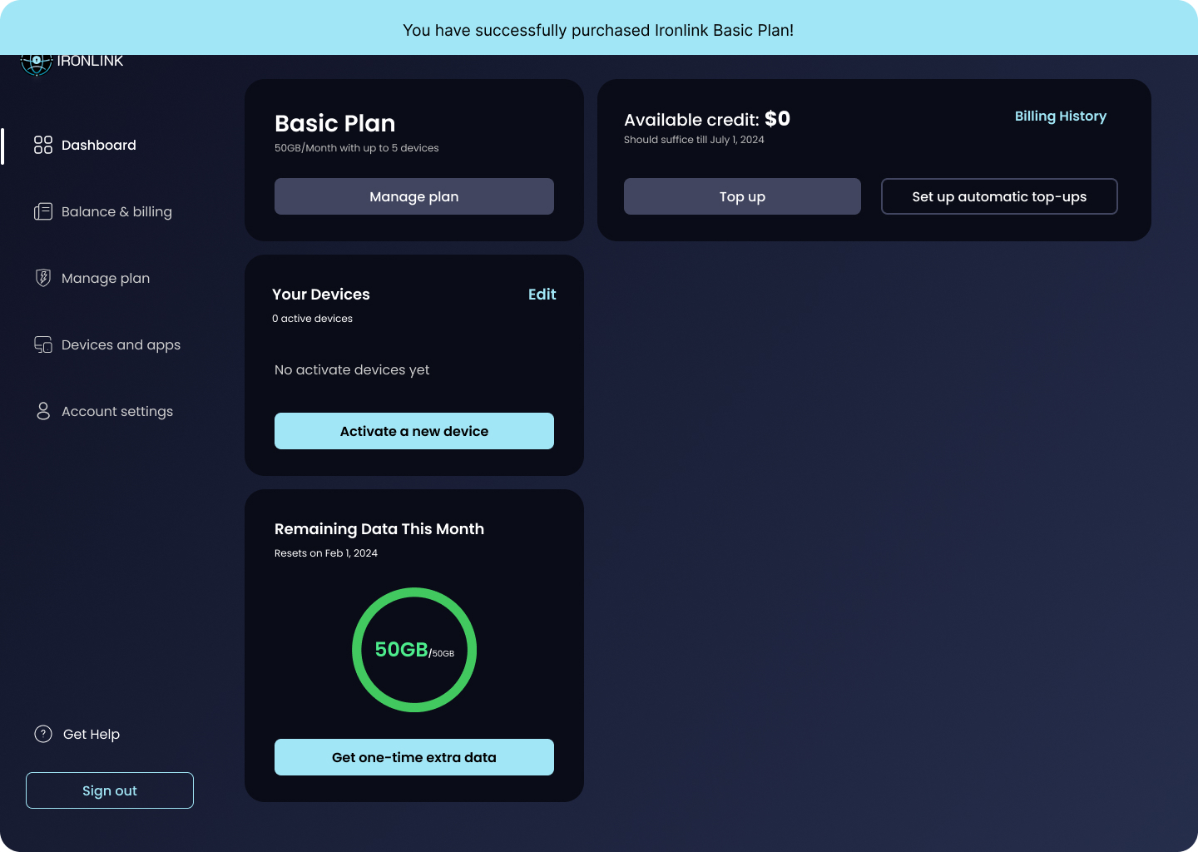Sign out of the account
1198x852 pixels.
coord(110,790)
